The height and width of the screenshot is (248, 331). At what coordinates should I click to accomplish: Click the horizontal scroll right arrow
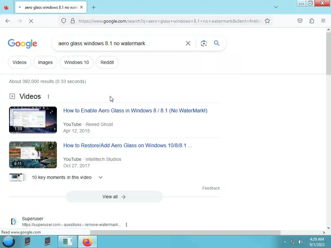click(x=324, y=232)
